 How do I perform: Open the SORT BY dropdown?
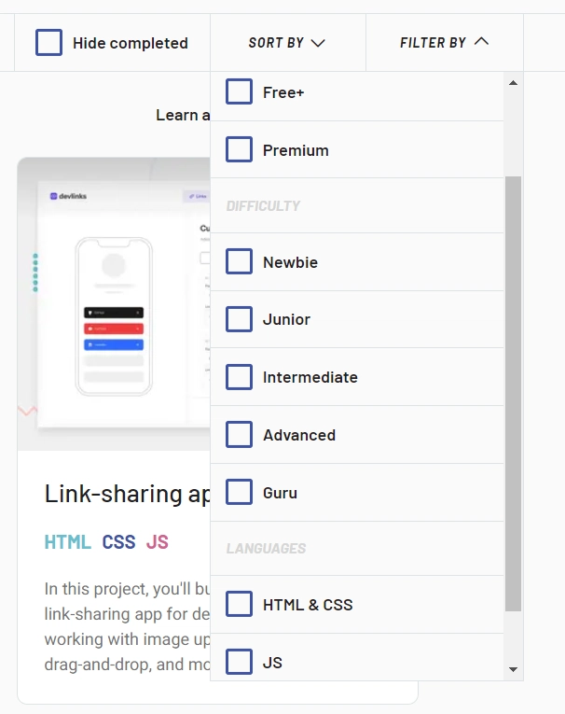tap(287, 43)
